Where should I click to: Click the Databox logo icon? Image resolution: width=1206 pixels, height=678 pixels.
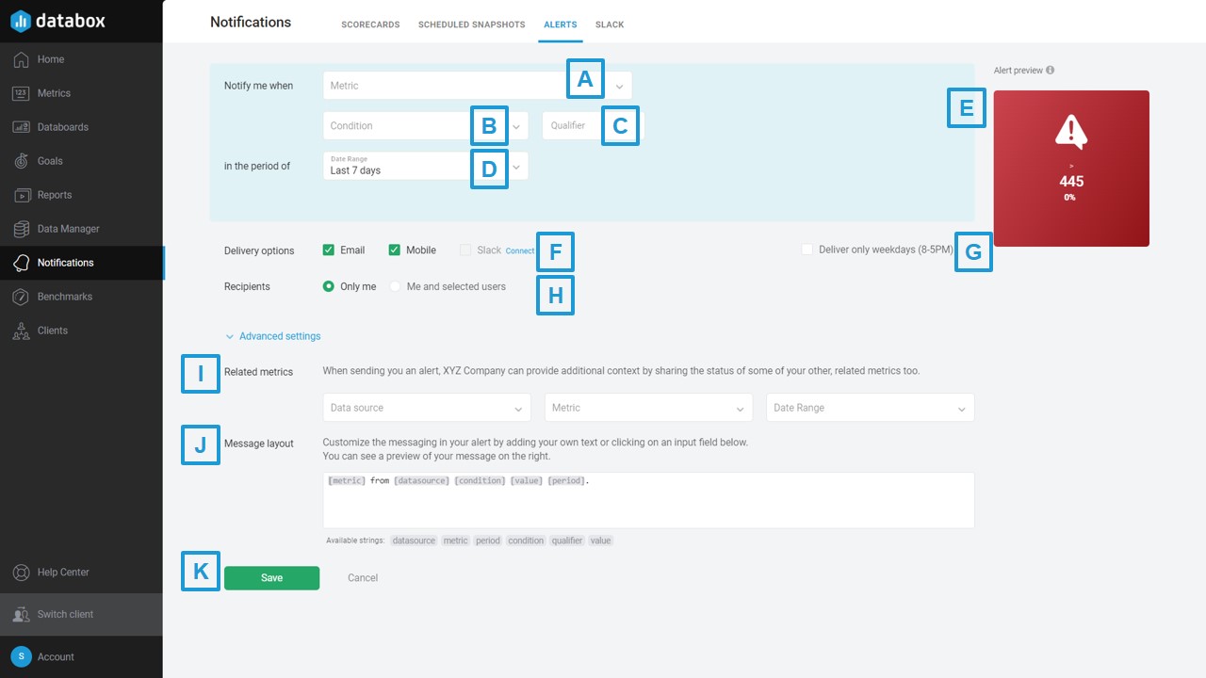[x=21, y=21]
